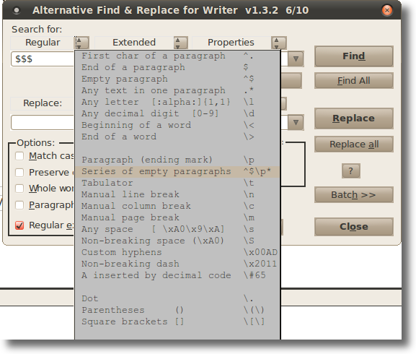This screenshot has height=354, width=416.
Task: Enable the Whole words checkbox
Action: 19,189
